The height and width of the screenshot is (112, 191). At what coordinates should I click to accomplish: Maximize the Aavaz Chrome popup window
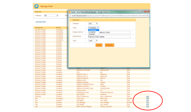click(x=143, y=12)
